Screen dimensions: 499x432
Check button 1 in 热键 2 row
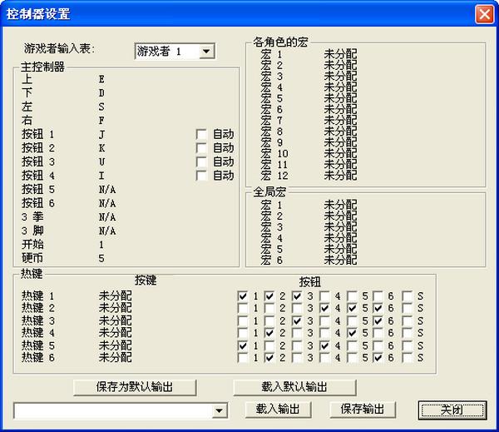(243, 308)
